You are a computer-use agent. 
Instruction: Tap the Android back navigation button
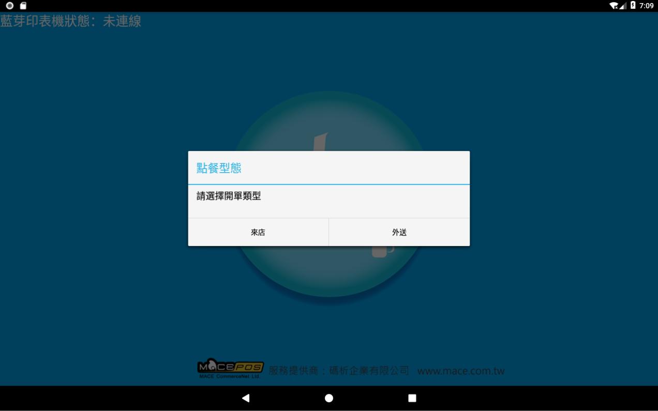[x=246, y=398]
